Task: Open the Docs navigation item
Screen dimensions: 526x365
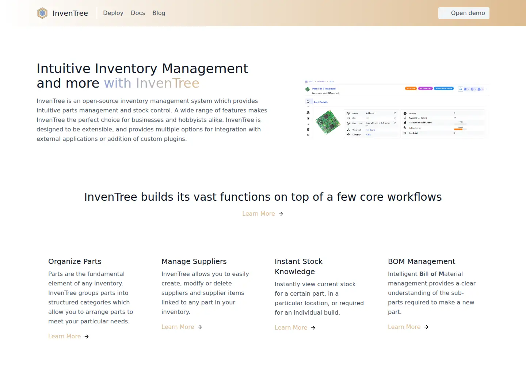Action: coord(138,13)
